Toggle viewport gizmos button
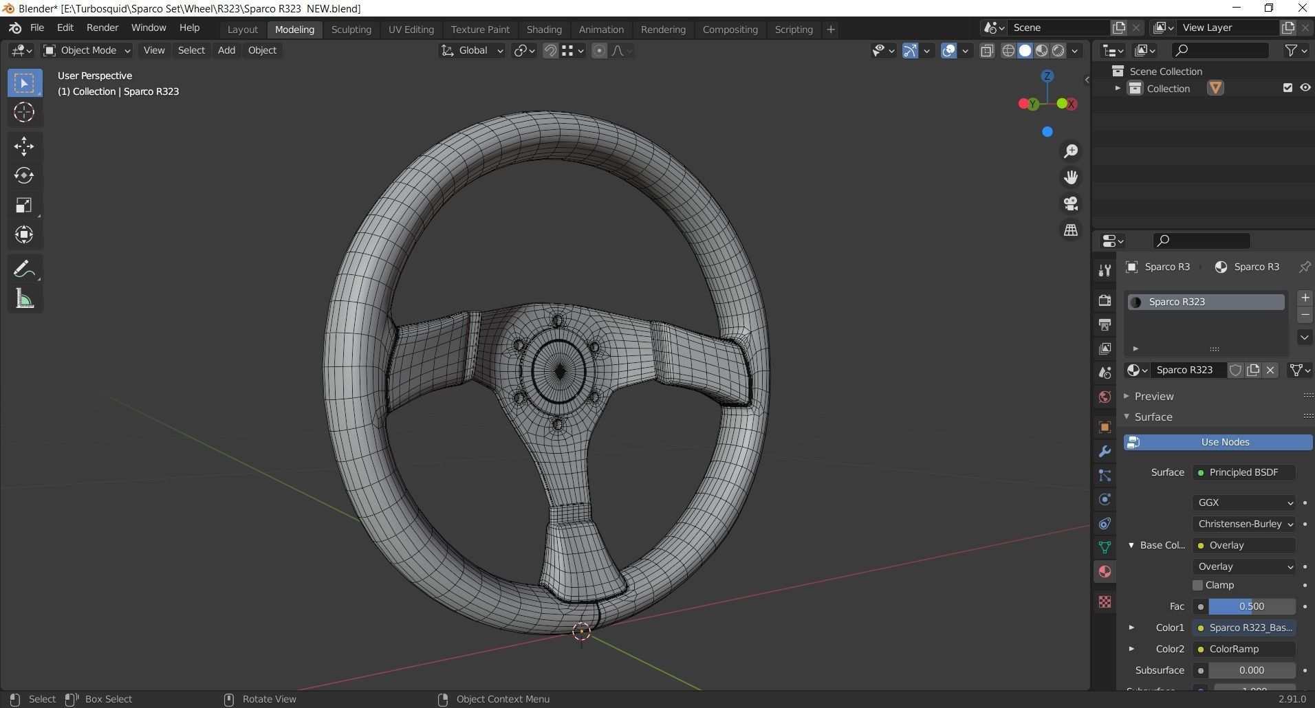The height and width of the screenshot is (708, 1315). [910, 50]
